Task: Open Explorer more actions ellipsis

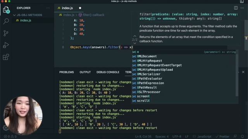Action: point(48,8)
